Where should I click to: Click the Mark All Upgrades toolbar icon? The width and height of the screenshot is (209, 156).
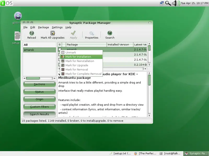53,33
